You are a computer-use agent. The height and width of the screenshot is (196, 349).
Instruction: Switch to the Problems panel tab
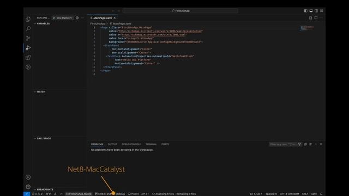(x=97, y=144)
